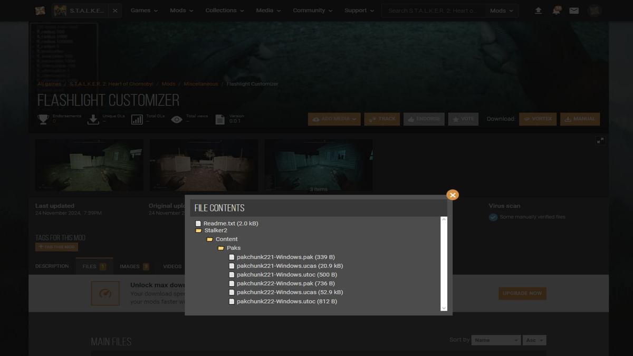Open the site inbox mail icon
633x356 pixels.
[x=574, y=10]
